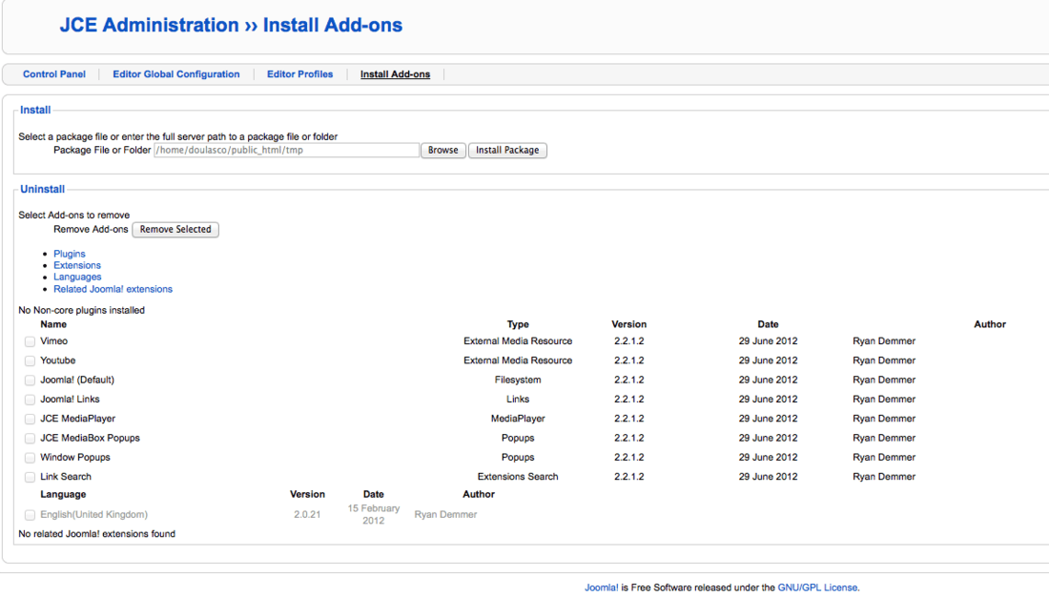The height and width of the screenshot is (597, 1049).
Task: Toggle the English(United Kingdom) language checkbox
Action: tap(30, 515)
